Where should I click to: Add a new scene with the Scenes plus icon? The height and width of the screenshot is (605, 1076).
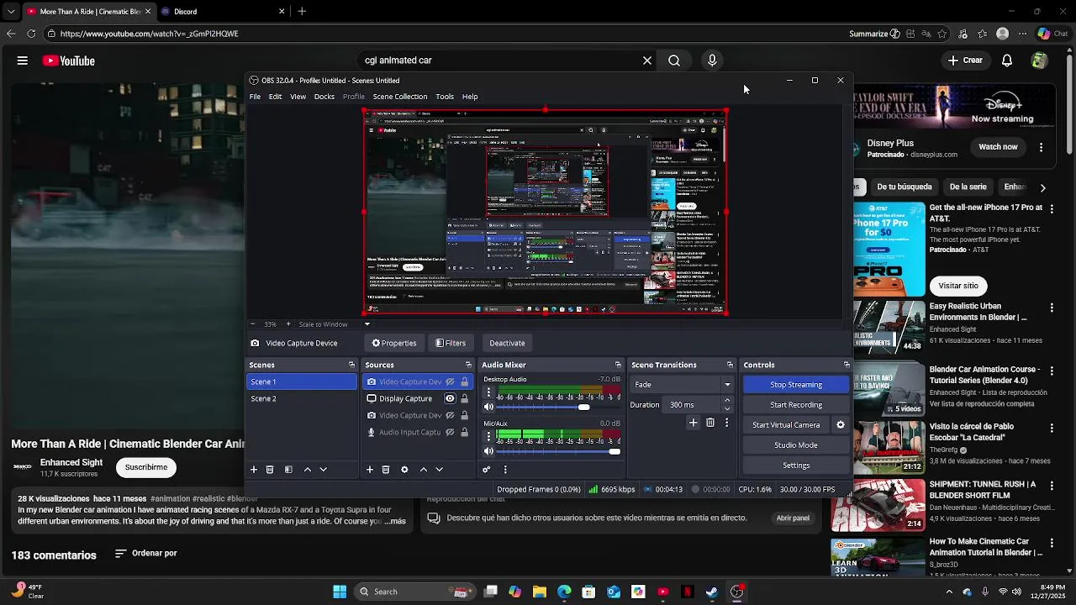click(254, 470)
